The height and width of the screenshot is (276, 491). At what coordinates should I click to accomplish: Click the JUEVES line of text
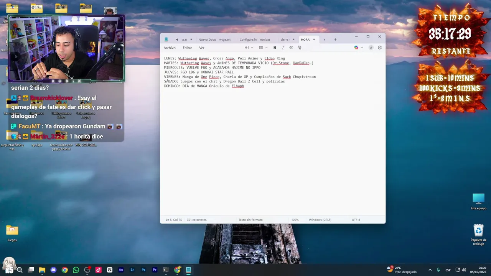[x=199, y=72]
